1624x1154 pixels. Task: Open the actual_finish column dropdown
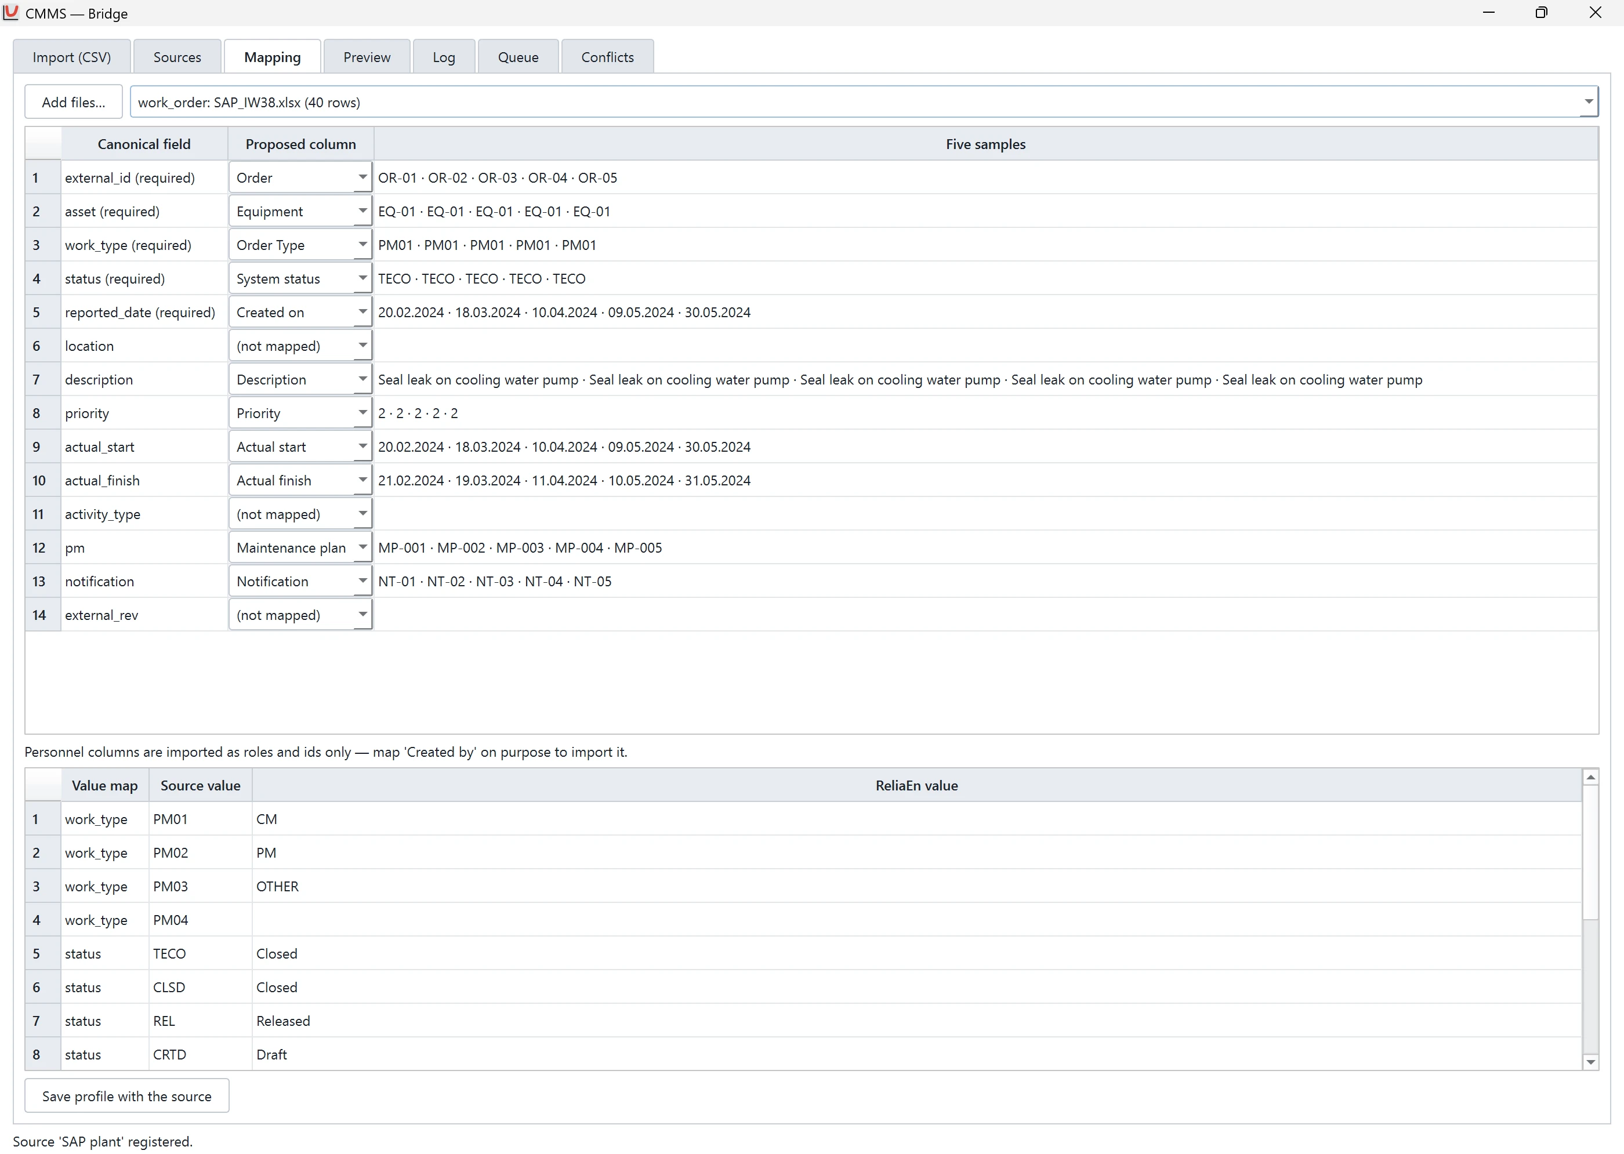point(300,480)
